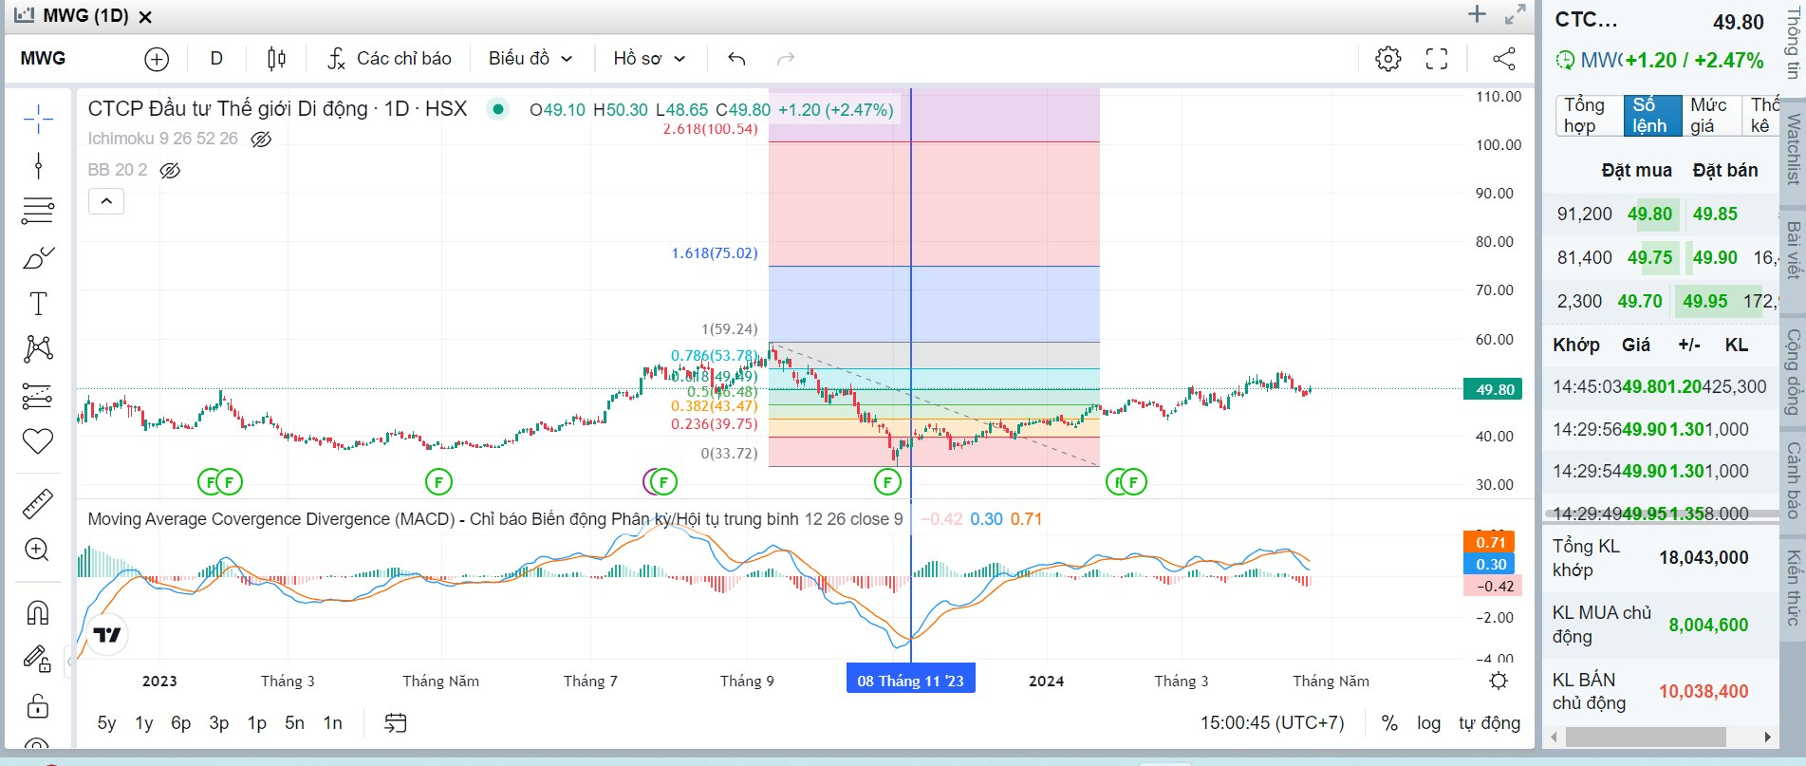Toggle tự động auto scale
1806x766 pixels.
click(1489, 723)
